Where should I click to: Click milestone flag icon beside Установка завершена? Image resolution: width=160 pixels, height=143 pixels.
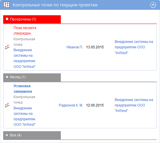point(7,105)
